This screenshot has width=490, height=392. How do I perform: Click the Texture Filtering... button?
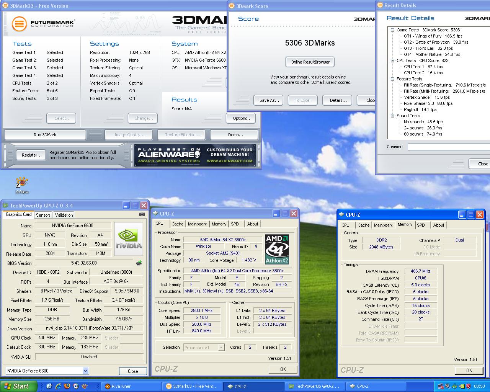(182, 135)
